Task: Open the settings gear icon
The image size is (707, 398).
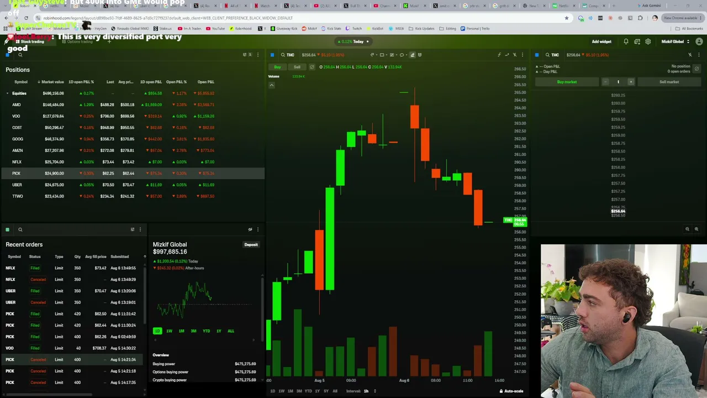Action: [x=648, y=41]
